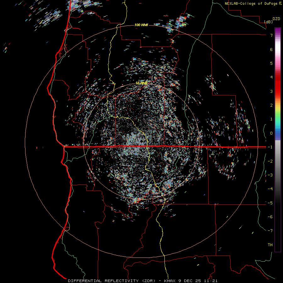Select the 2 value on the scale
283x283 pixels.
(x=271, y=105)
